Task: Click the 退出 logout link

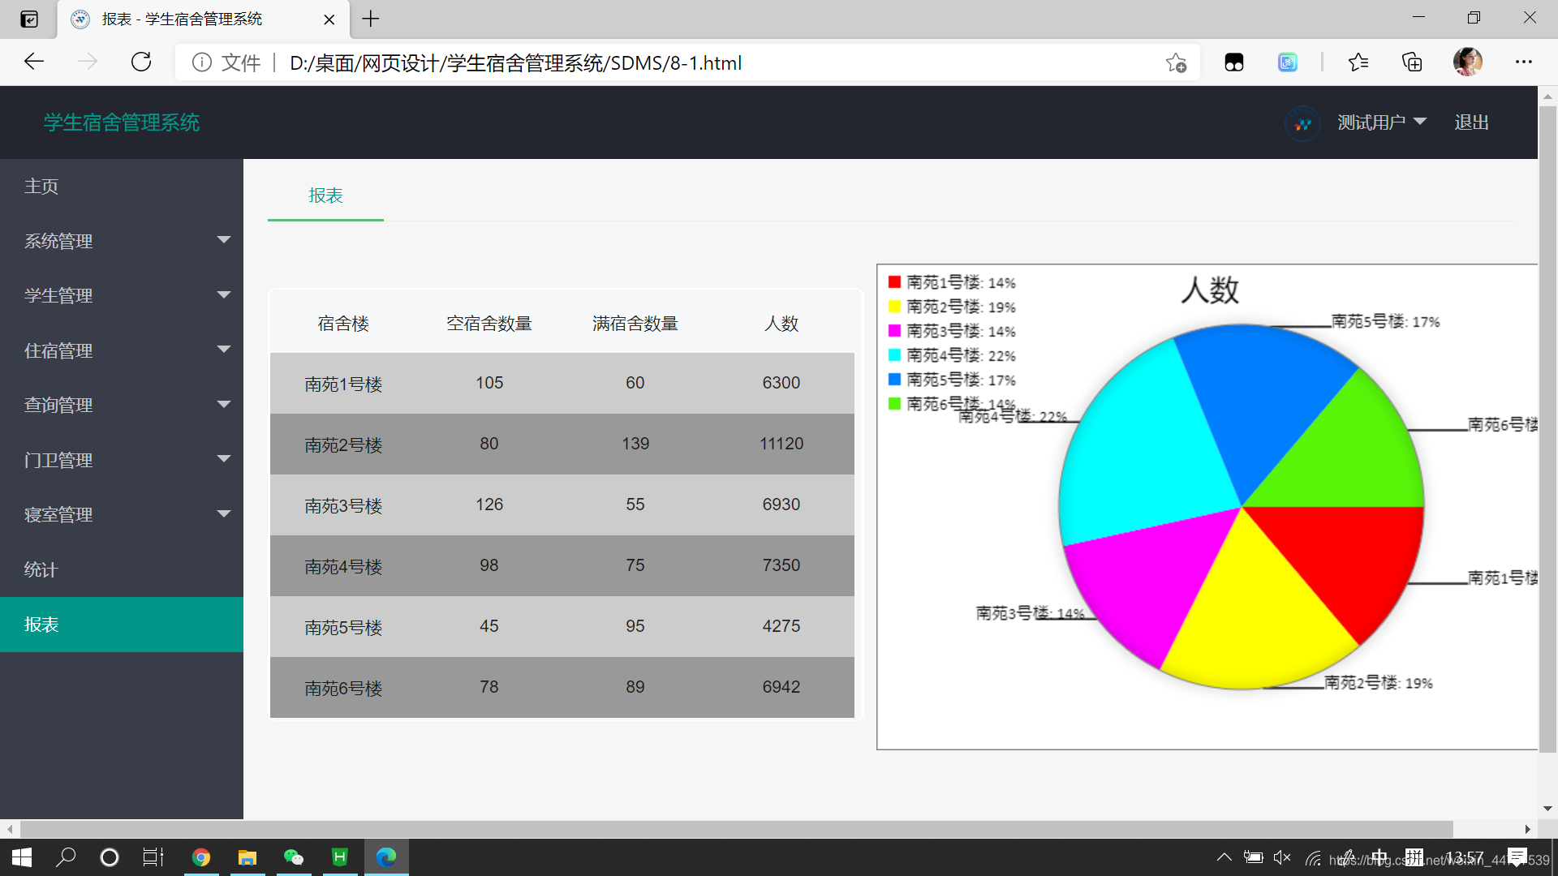Action: [x=1471, y=122]
